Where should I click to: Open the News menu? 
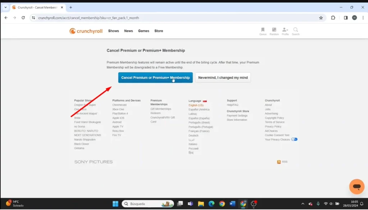128,31
